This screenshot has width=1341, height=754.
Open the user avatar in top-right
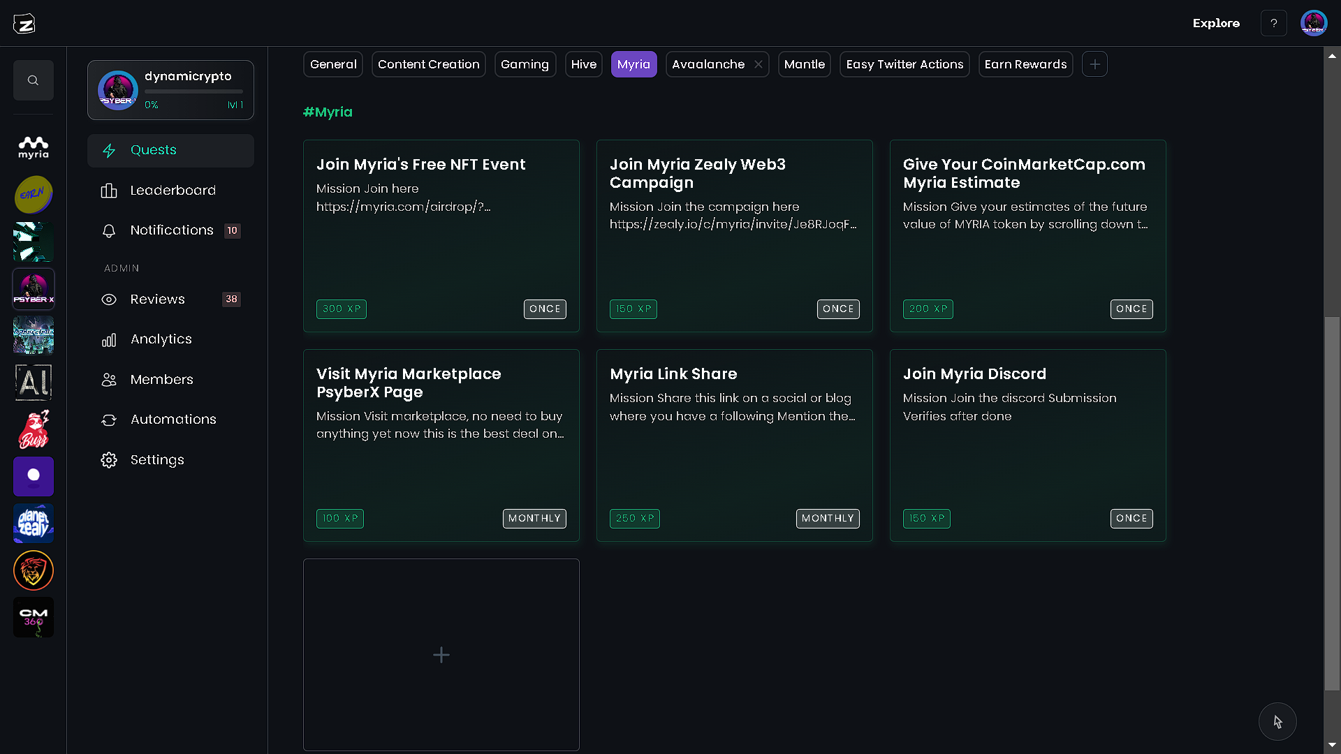(1314, 24)
